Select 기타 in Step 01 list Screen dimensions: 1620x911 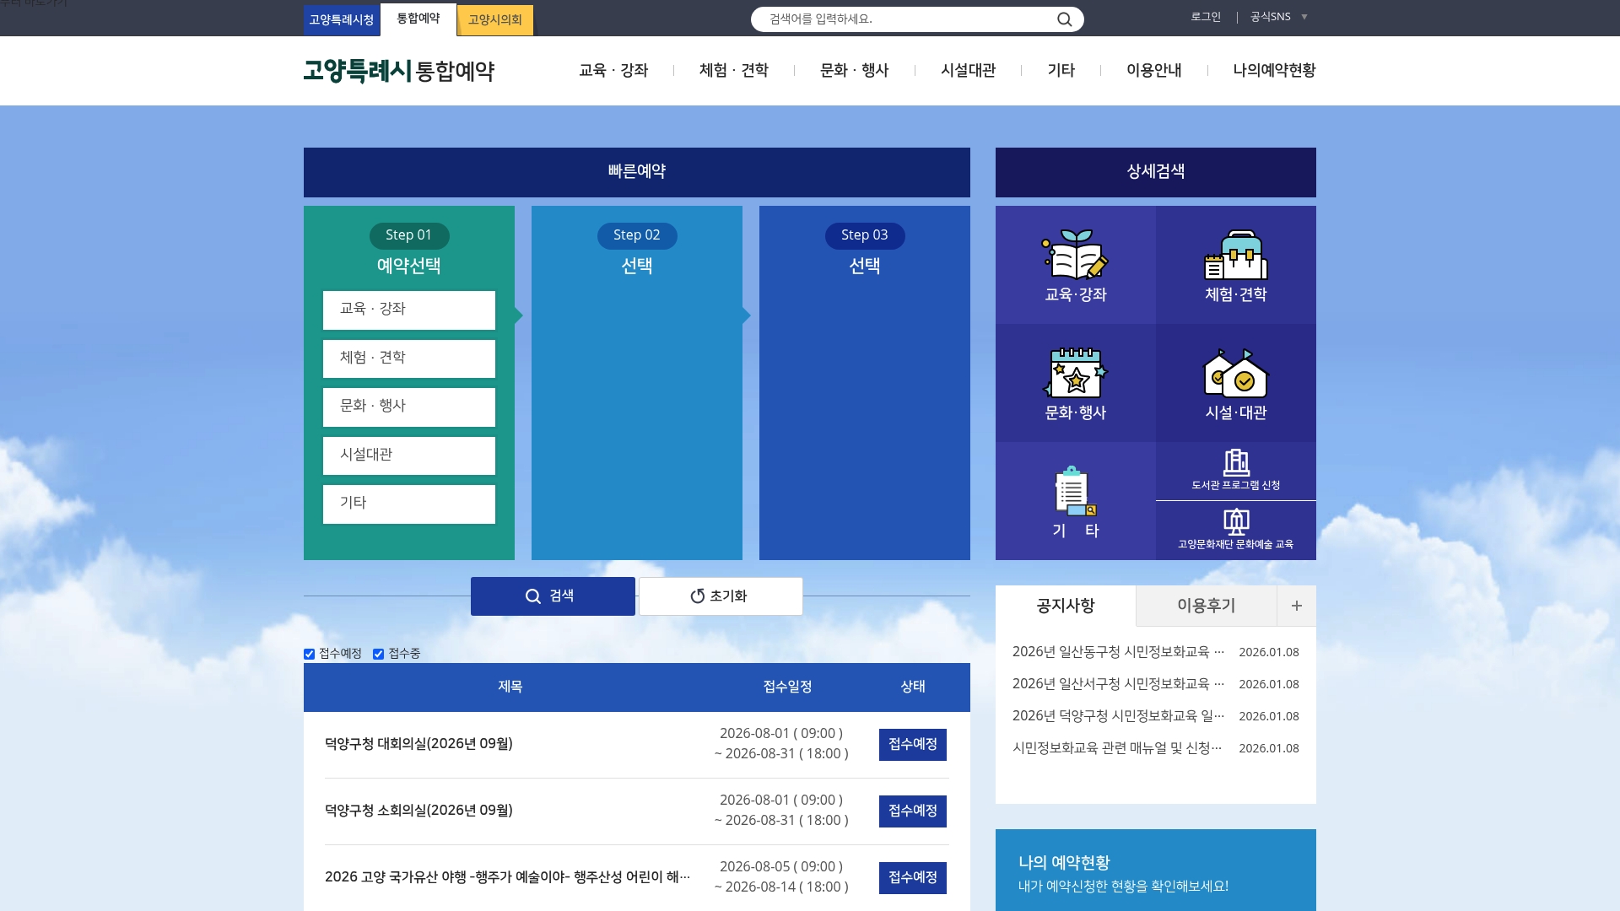coord(408,504)
